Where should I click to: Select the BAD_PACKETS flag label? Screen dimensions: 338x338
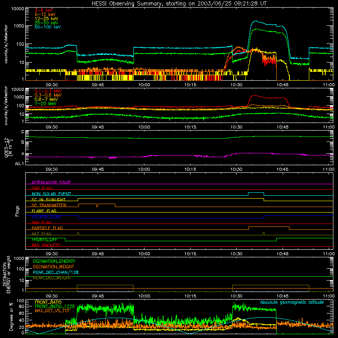[x=46, y=245]
